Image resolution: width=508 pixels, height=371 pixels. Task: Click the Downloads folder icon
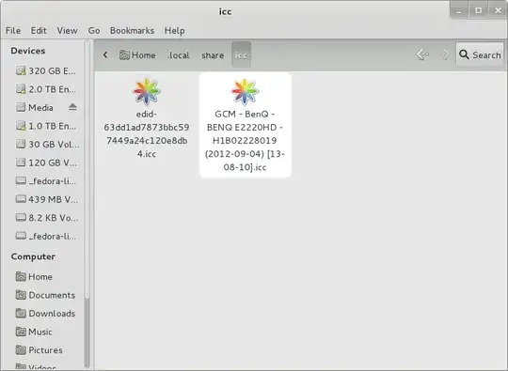[x=21, y=313]
